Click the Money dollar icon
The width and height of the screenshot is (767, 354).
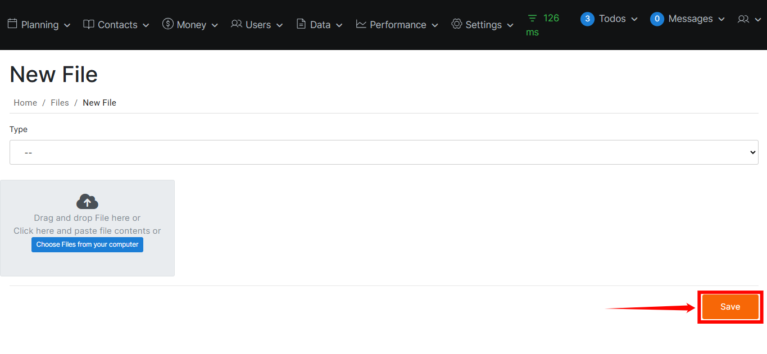pyautogui.click(x=167, y=24)
